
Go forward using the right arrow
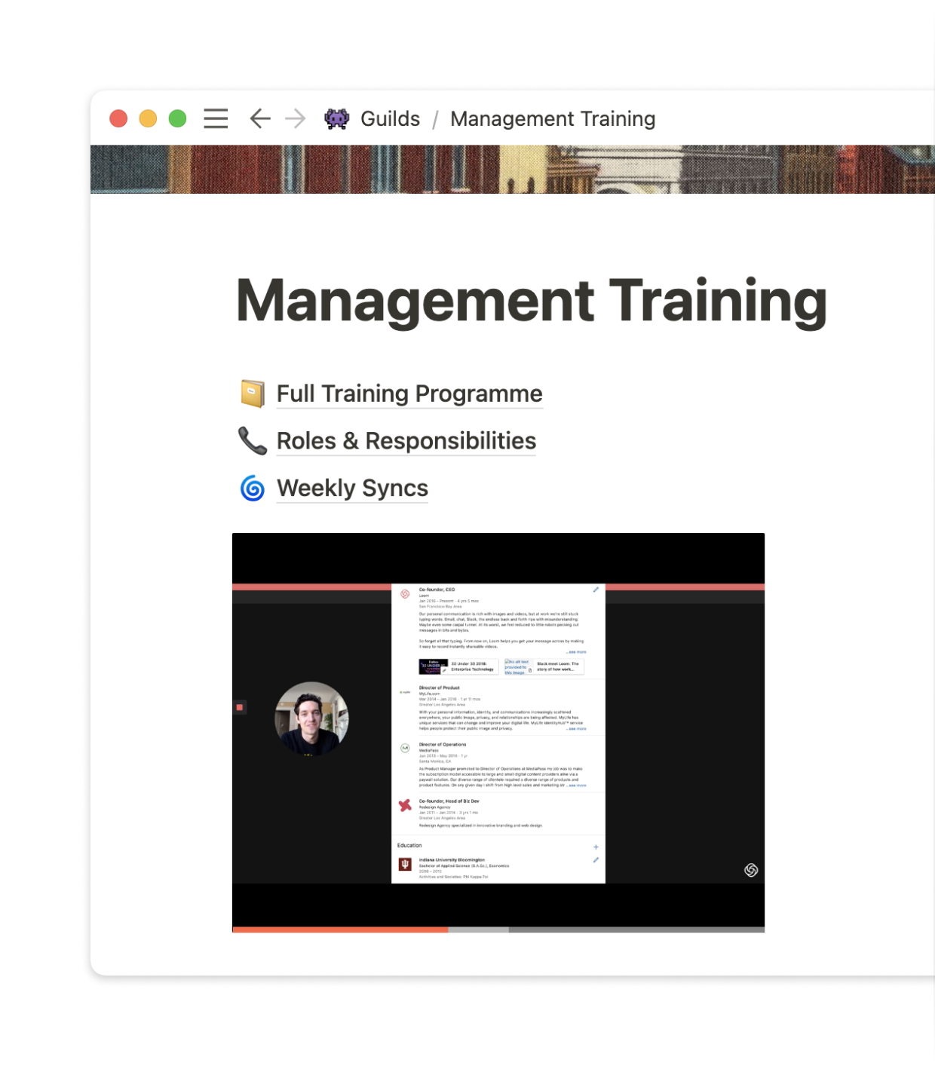[x=296, y=119]
